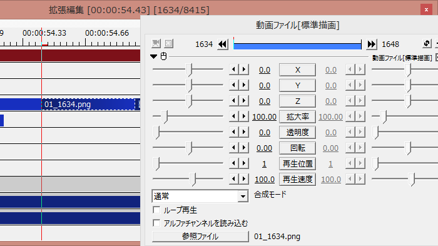Jump to the object's end frame 1648
This screenshot has height=246, width=438.
tap(372, 44)
